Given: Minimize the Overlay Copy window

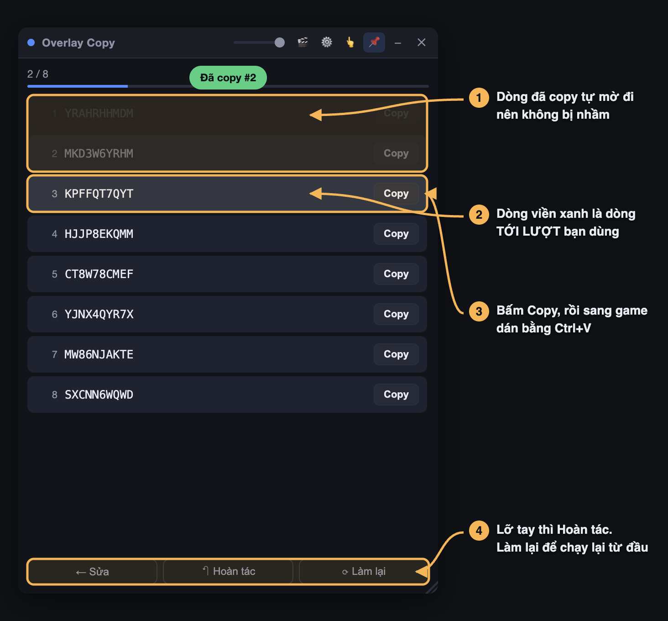Looking at the screenshot, I should [398, 42].
